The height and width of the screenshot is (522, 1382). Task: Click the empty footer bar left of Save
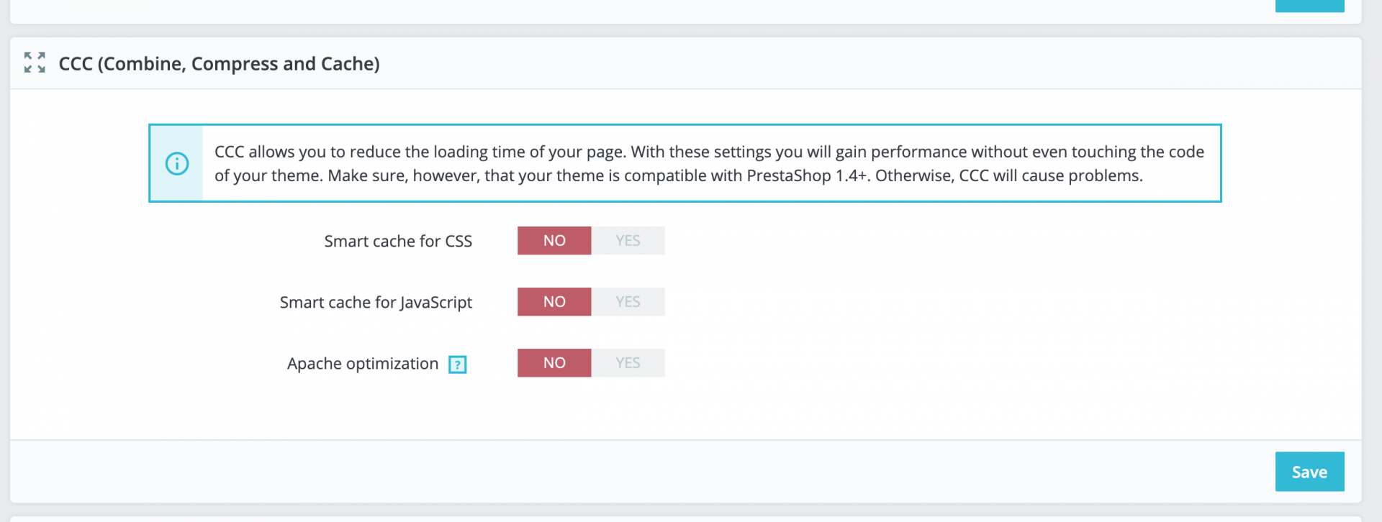pyautogui.click(x=641, y=472)
